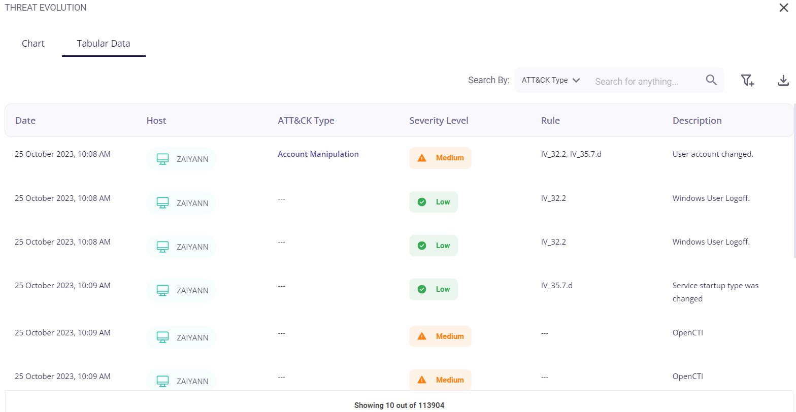Click the computer icon in Service startup row
The height and width of the screenshot is (412, 796).
pos(162,290)
